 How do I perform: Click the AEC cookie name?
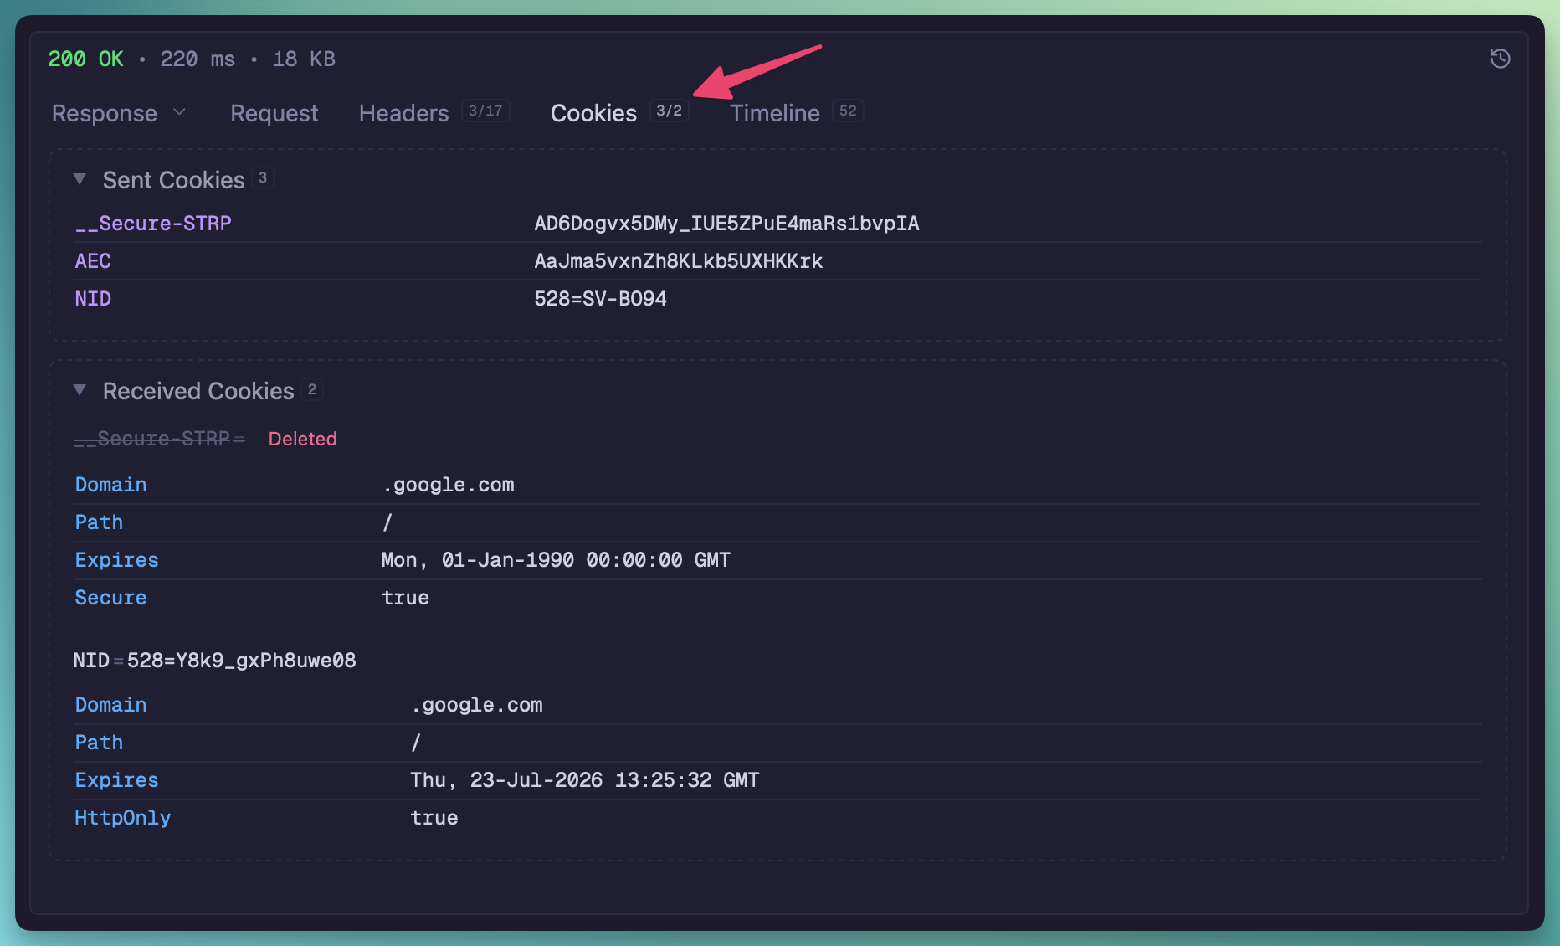pyautogui.click(x=93, y=261)
